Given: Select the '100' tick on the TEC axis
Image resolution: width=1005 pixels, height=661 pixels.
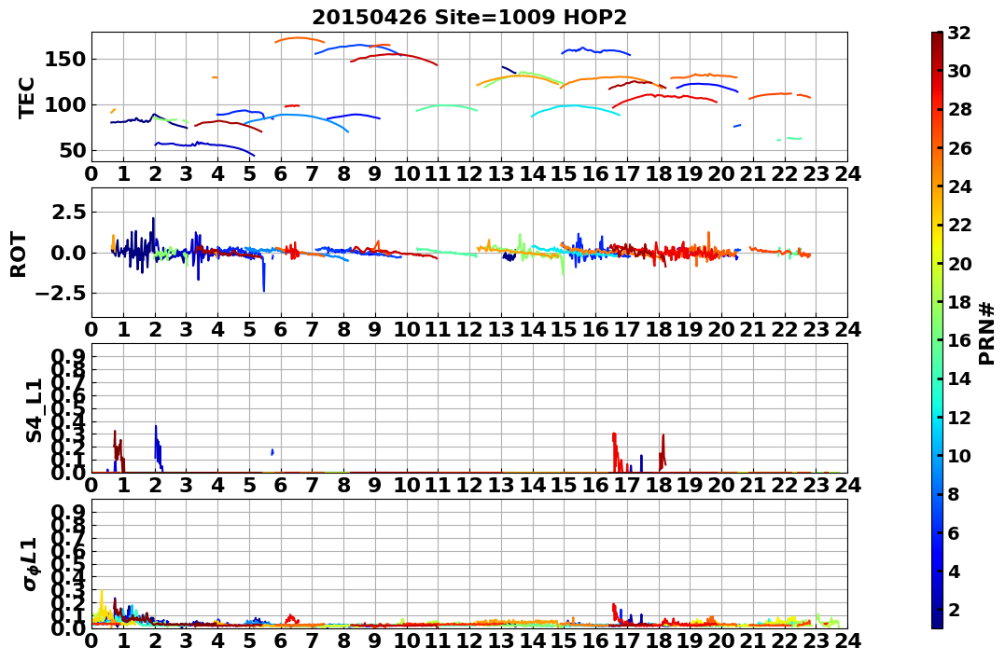Looking at the screenshot, I should point(64,105).
